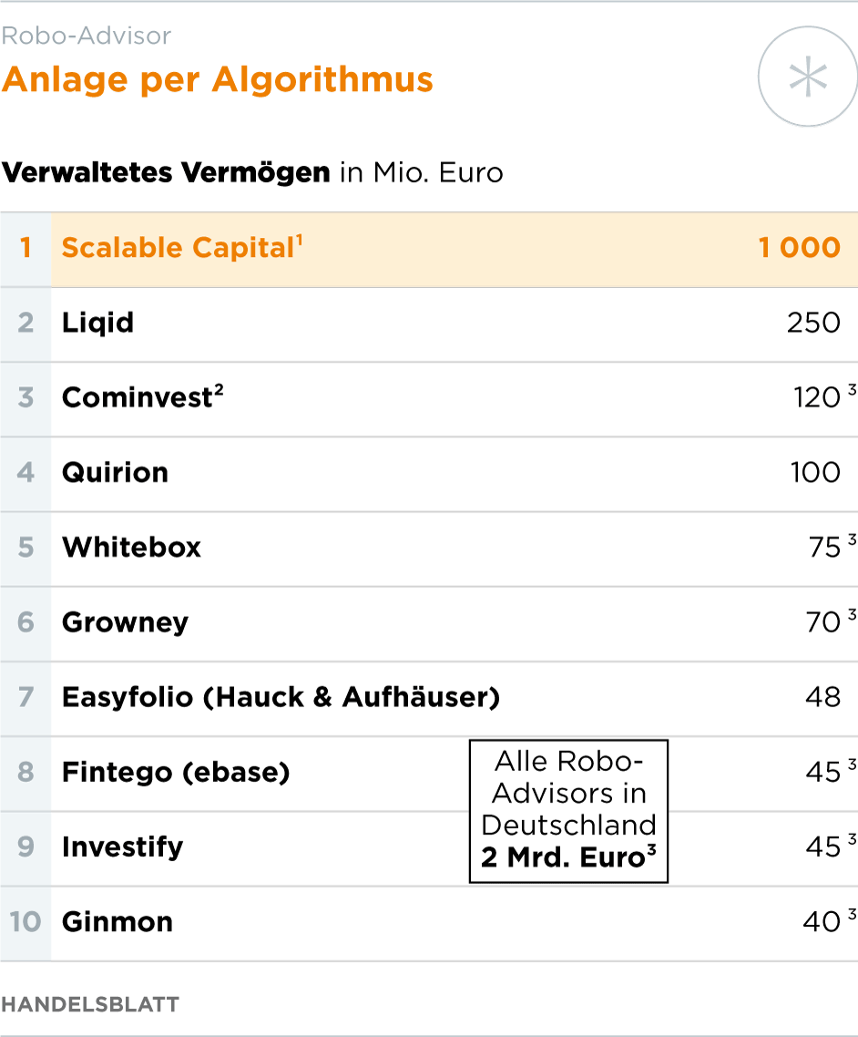
Task: Click the Growney entry
Action: 125,621
